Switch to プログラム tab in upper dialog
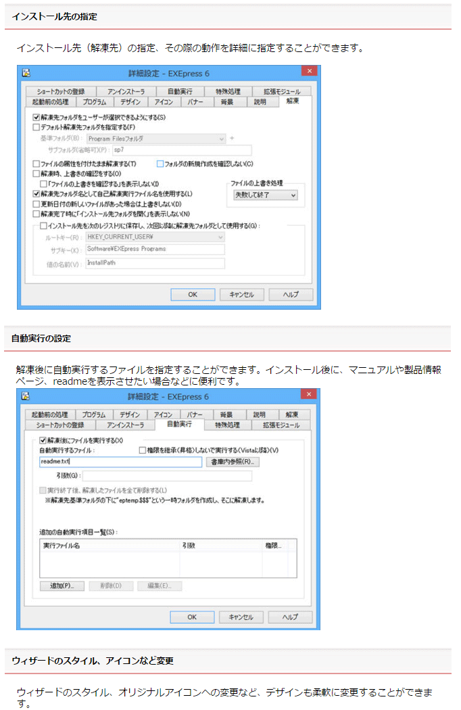This screenshot has height=710, width=461. [x=94, y=102]
